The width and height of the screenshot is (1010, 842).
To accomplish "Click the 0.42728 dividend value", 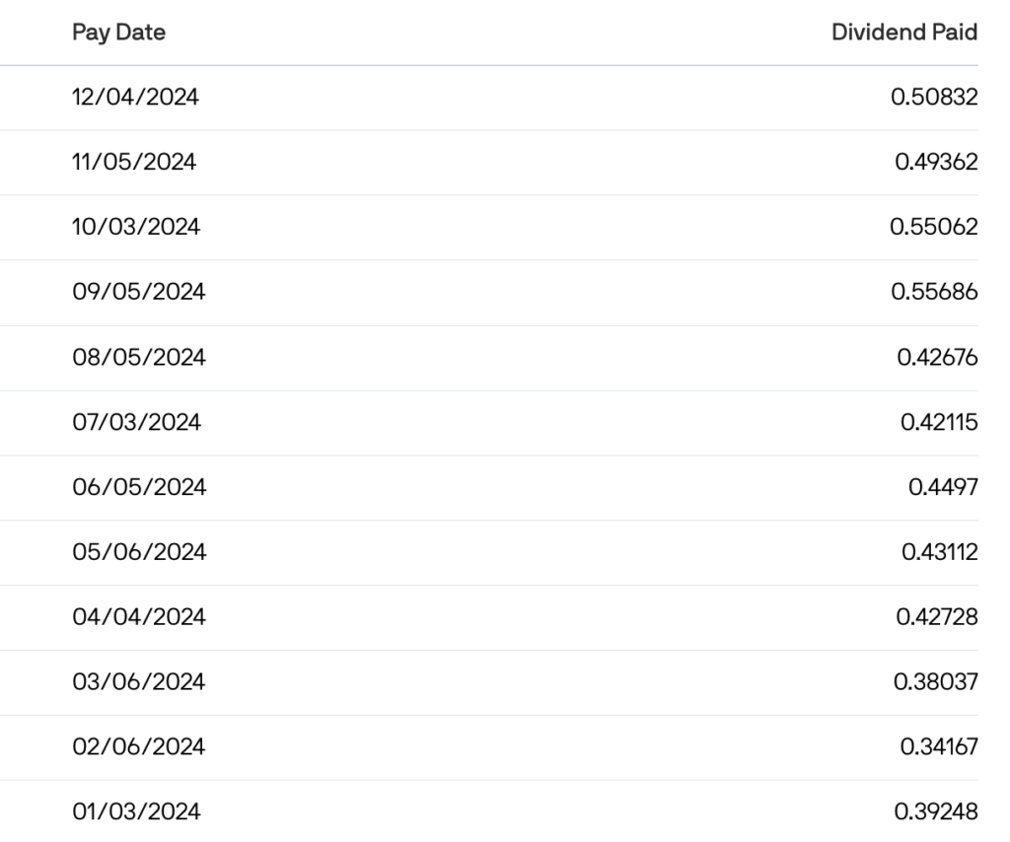I will coord(937,618).
